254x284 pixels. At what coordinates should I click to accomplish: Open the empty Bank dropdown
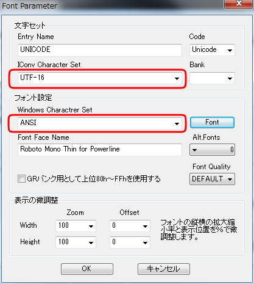212,78
